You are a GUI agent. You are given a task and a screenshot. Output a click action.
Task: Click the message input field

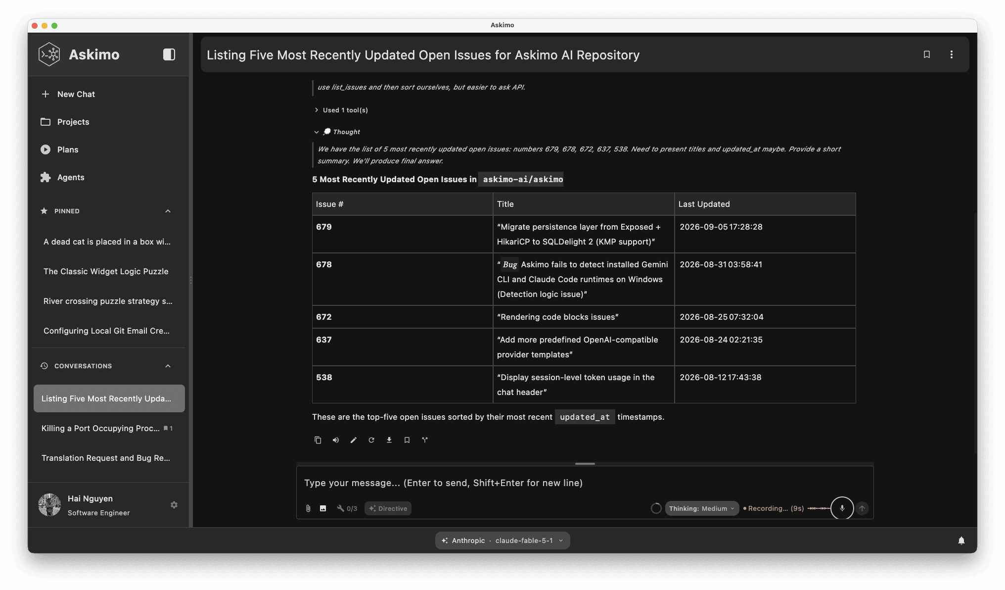(585, 483)
